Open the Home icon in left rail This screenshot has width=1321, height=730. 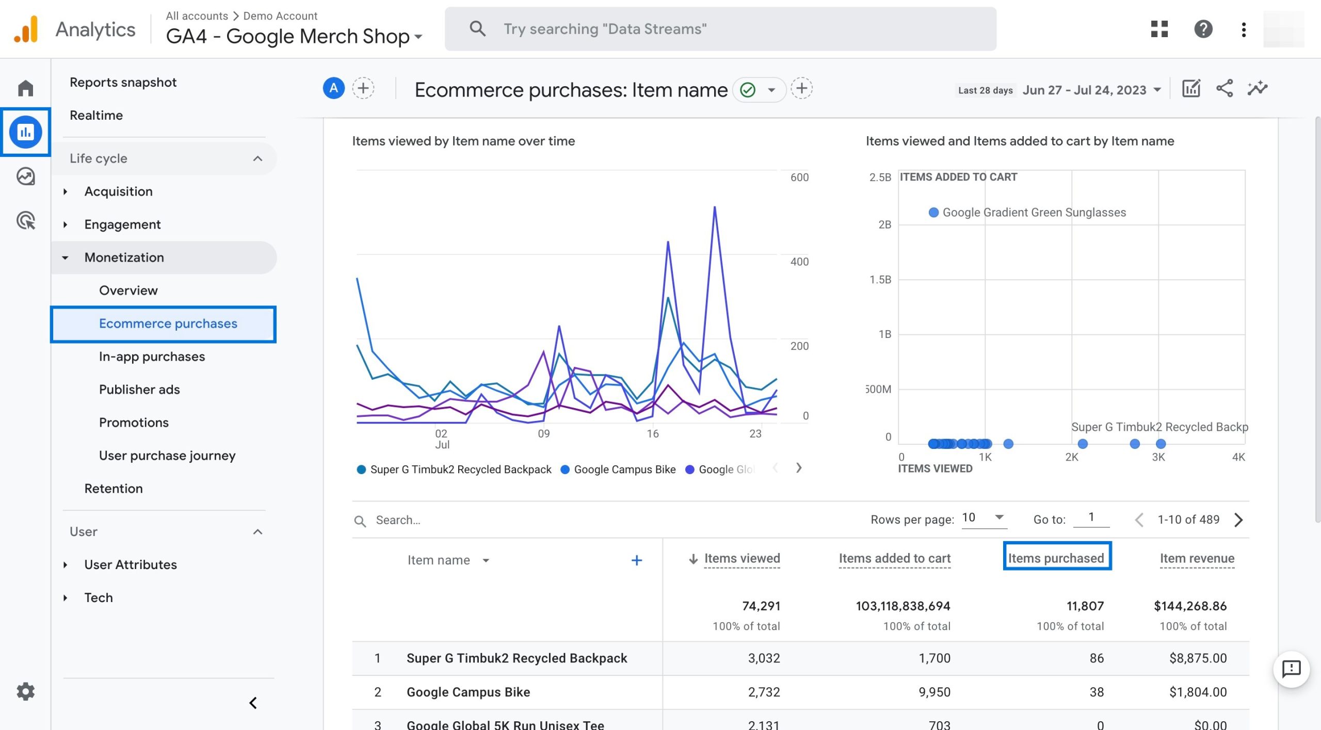(25, 88)
